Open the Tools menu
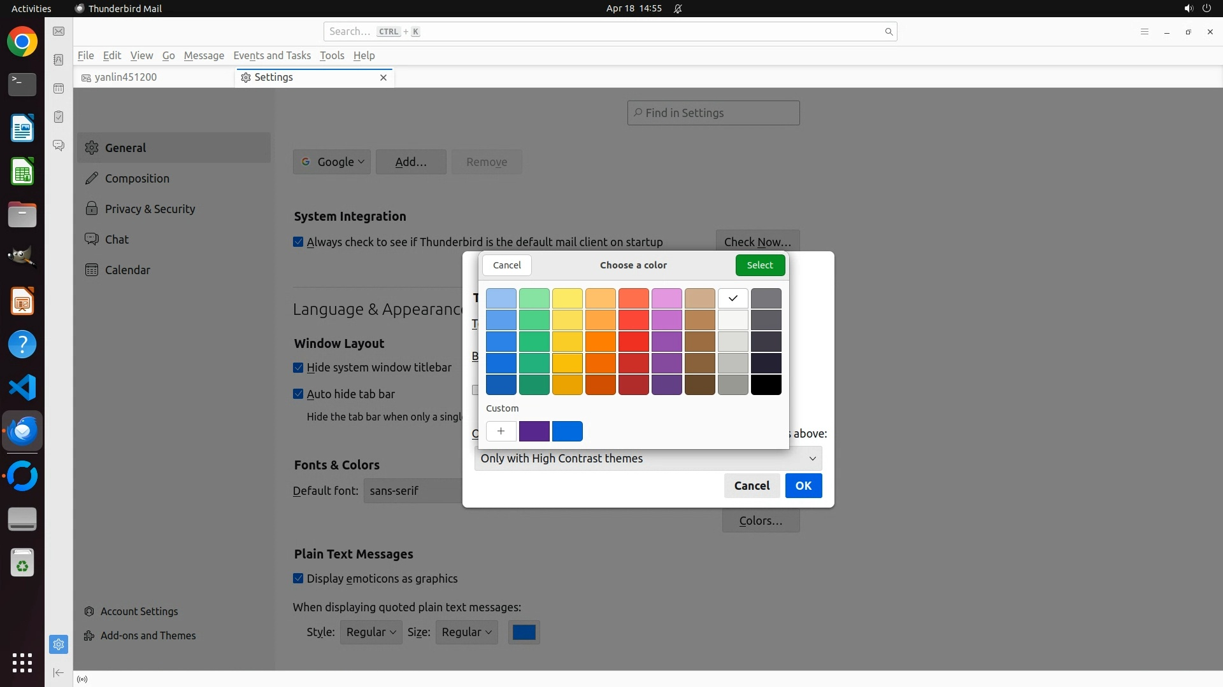This screenshot has height=687, width=1223. (x=331, y=55)
